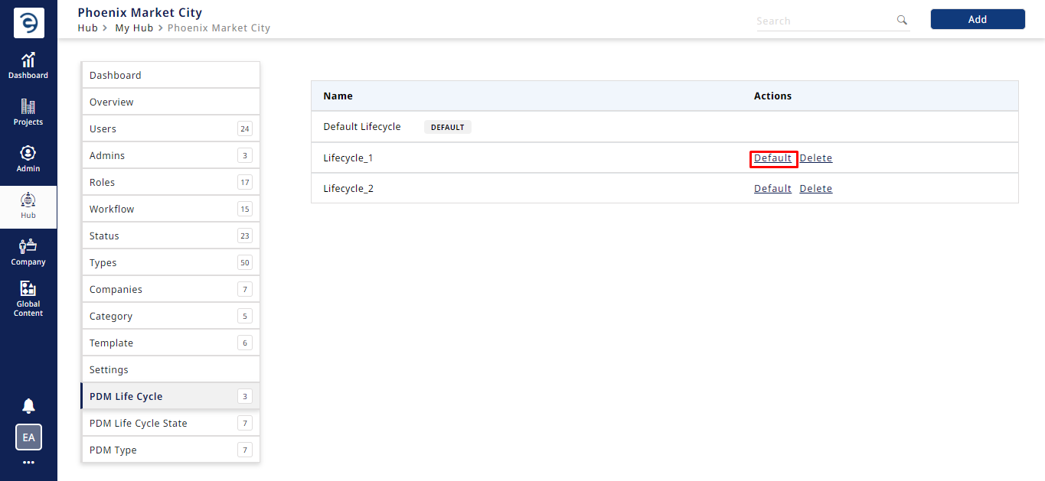
Task: Open the Admins menu item
Action: [171, 155]
